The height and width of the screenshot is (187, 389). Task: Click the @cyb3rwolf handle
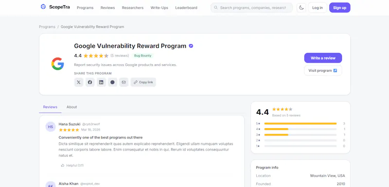[91, 124]
